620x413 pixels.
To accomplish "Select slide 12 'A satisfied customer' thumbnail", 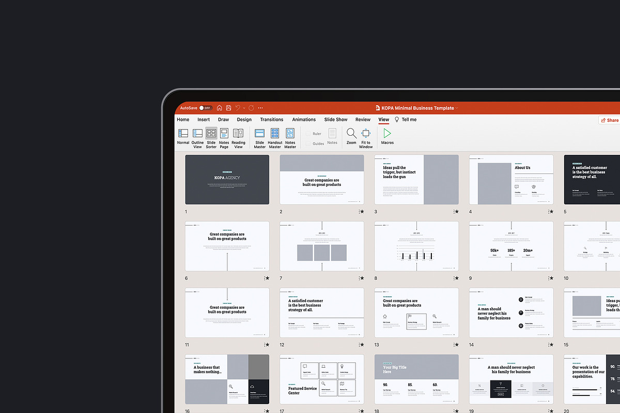I will point(322,313).
